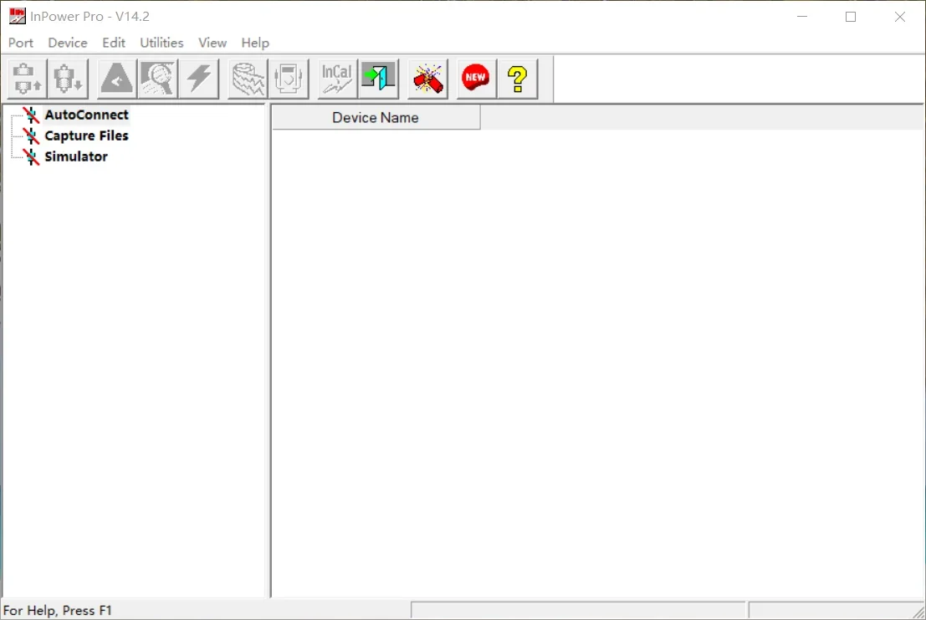Click 'For Help, Press F1' status text
Screen dimensions: 926x620
pos(57,611)
